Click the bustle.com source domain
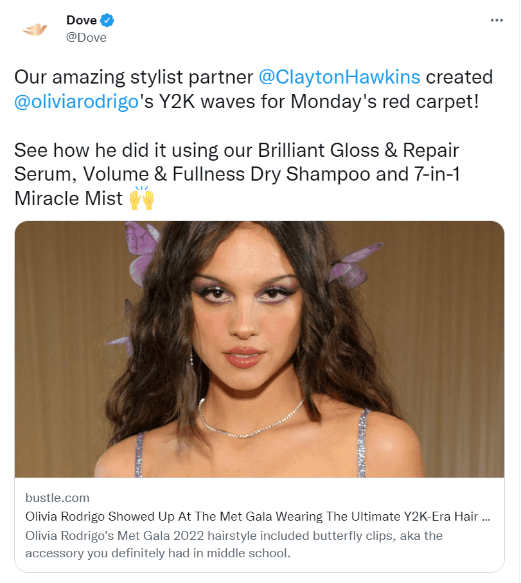 (x=57, y=498)
